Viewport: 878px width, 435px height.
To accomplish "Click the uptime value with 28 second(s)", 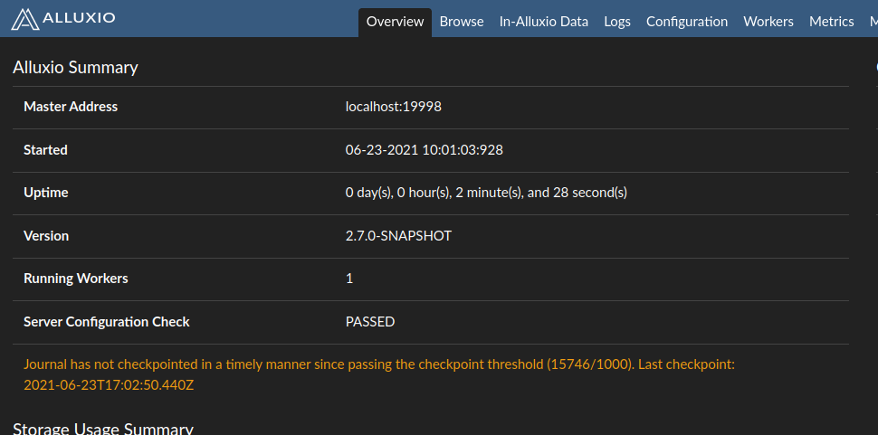I will coord(487,193).
